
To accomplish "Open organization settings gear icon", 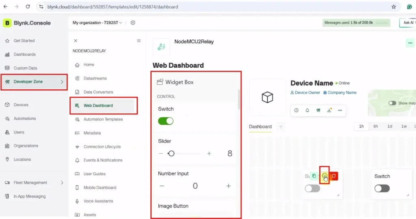I will pos(133,23).
